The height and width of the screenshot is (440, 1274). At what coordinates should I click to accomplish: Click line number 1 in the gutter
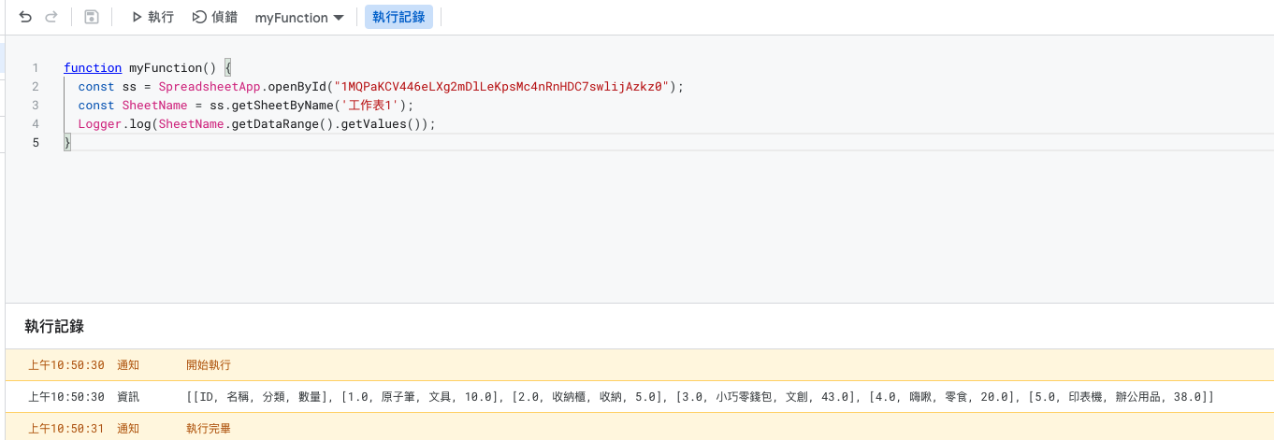(x=35, y=68)
